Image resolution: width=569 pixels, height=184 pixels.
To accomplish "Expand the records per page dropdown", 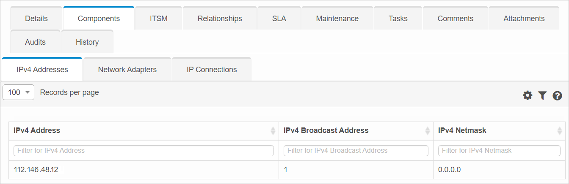I will 18,92.
